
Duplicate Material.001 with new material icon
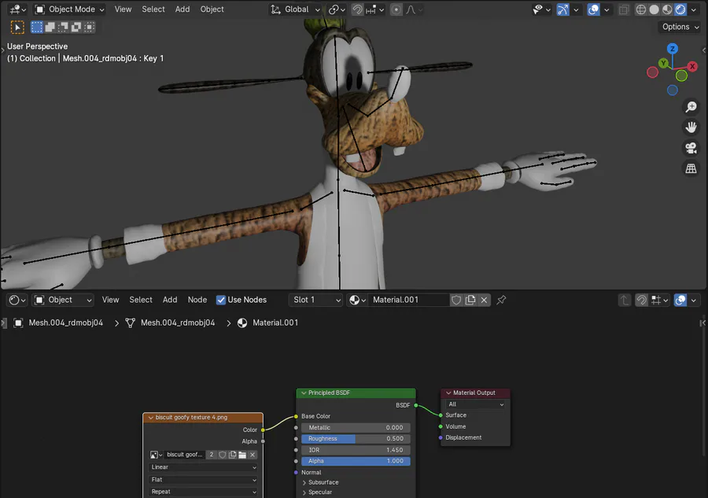[470, 300]
